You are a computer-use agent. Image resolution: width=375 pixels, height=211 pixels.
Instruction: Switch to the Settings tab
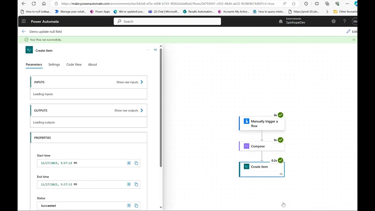coord(54,64)
